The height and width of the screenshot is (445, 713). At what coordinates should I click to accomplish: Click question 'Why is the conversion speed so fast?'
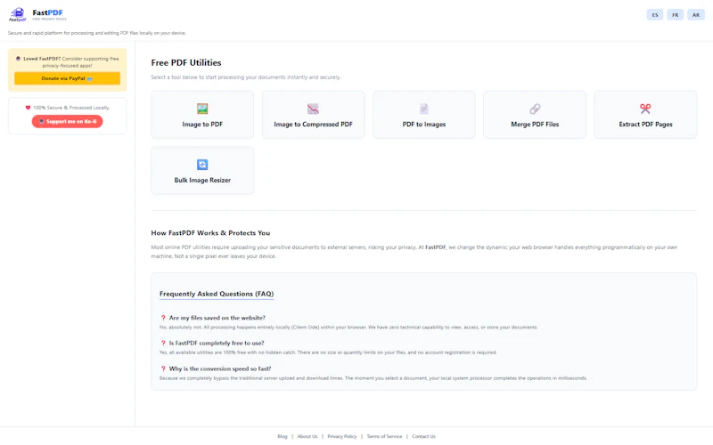220,368
